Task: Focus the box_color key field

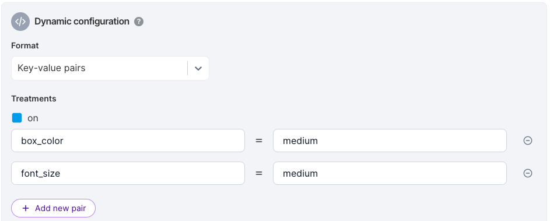Action: tap(128, 141)
